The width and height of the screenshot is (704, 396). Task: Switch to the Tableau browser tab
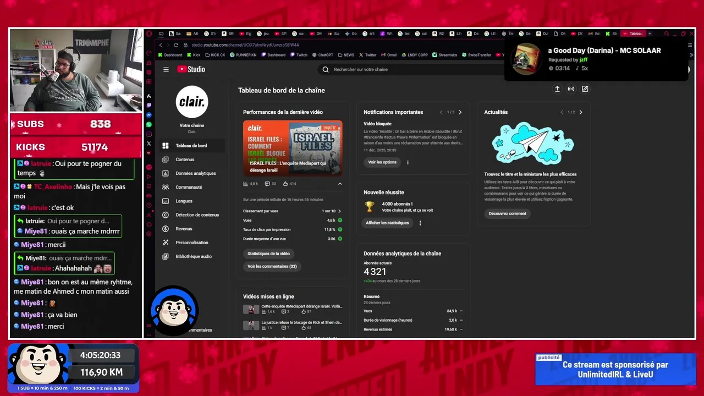(633, 34)
